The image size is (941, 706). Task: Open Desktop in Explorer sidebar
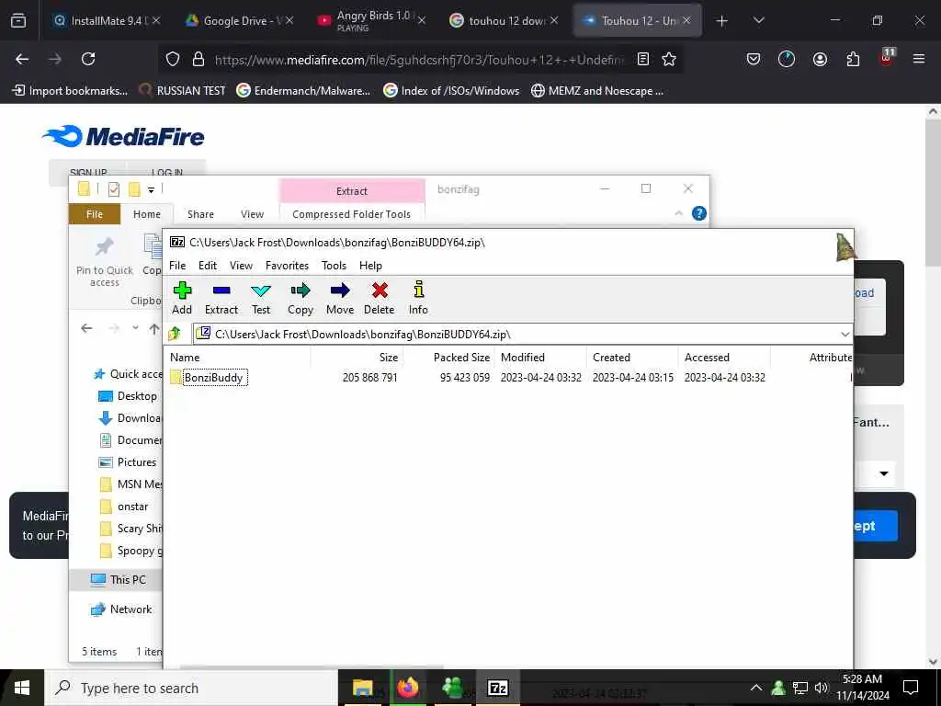[x=130, y=396]
